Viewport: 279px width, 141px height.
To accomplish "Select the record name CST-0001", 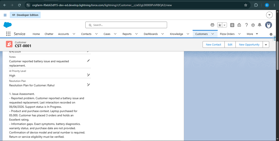I will click(x=23, y=46).
